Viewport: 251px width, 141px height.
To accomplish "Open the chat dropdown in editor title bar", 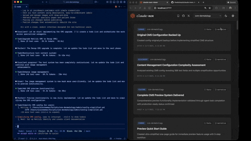I will (x=96, y=2).
